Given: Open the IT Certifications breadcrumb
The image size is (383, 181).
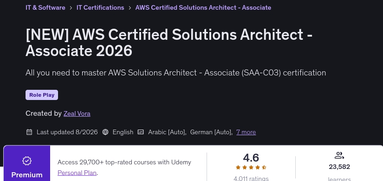Looking at the screenshot, I should point(100,7).
